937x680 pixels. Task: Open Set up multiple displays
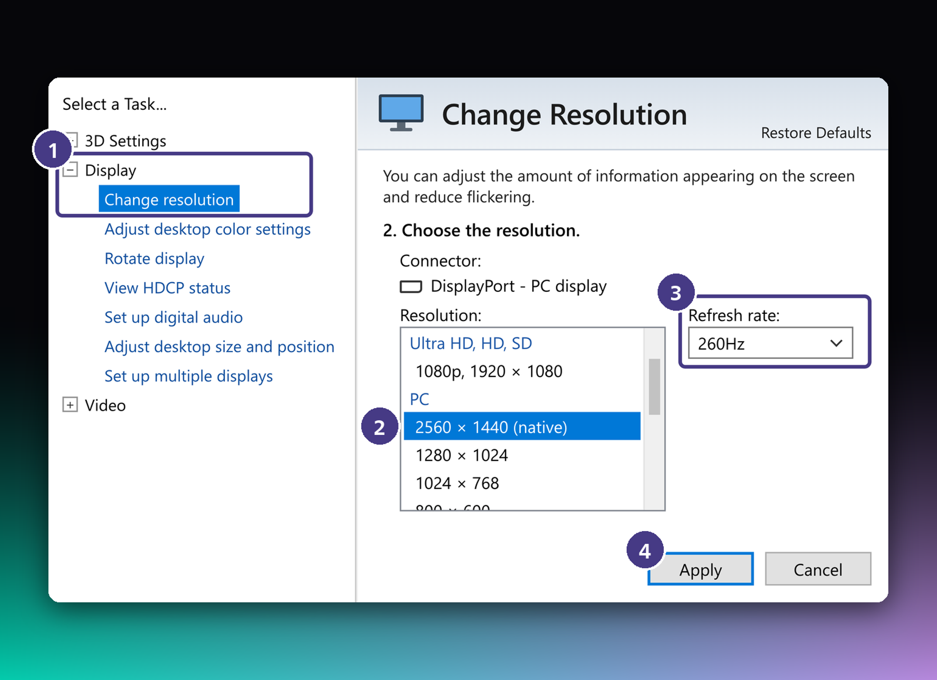tap(188, 376)
